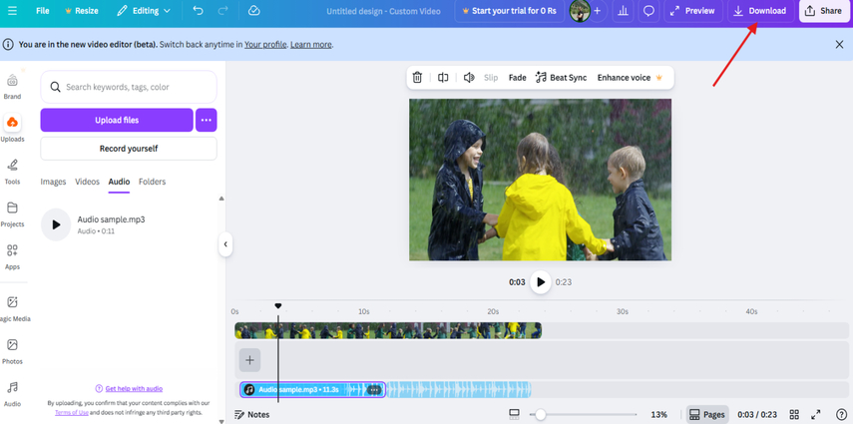Split the audio clip with split icon
Viewport: 853px width, 424px height.
click(x=443, y=77)
